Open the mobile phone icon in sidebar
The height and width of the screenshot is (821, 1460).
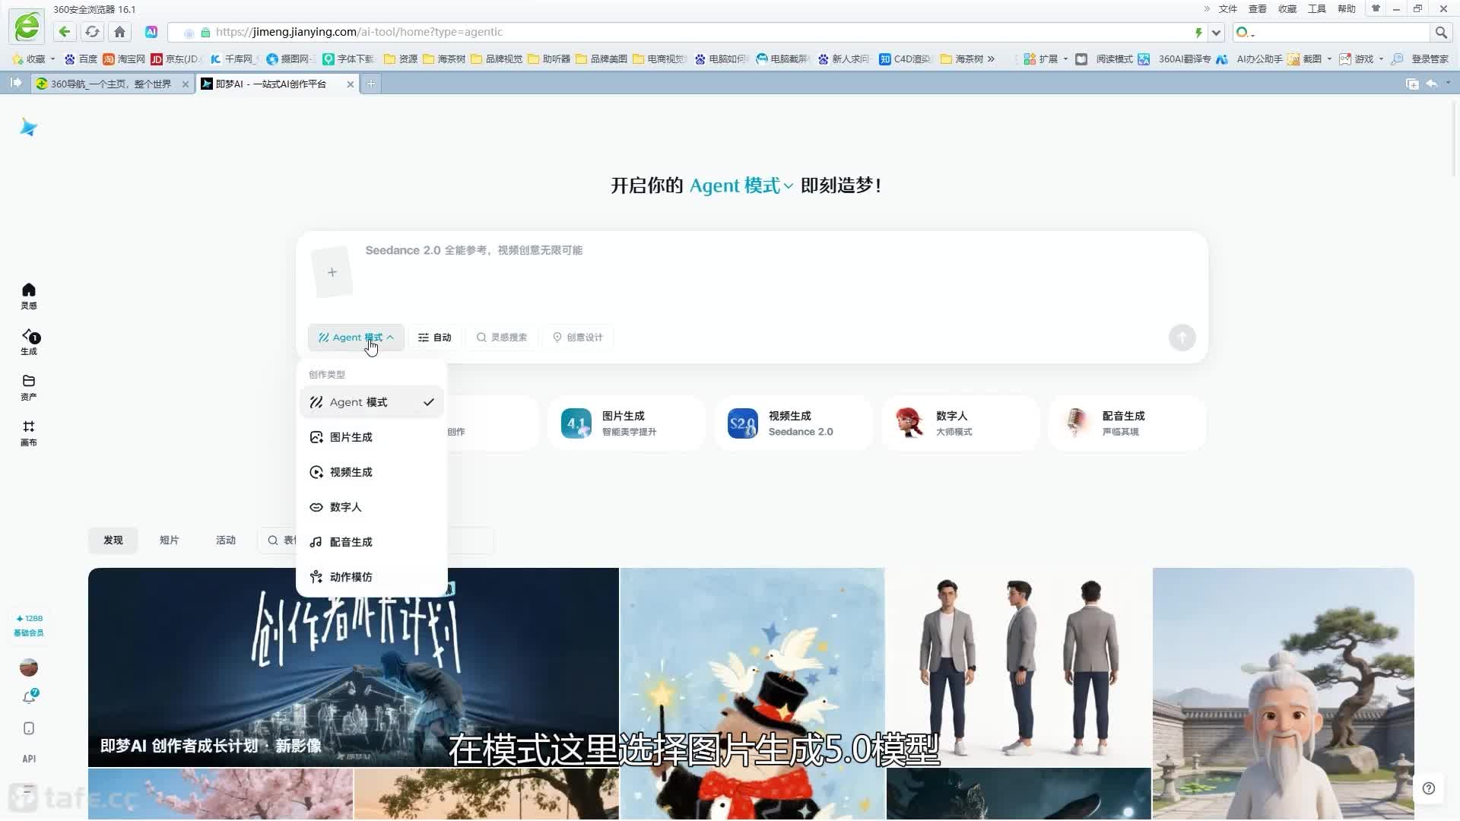pyautogui.click(x=29, y=728)
